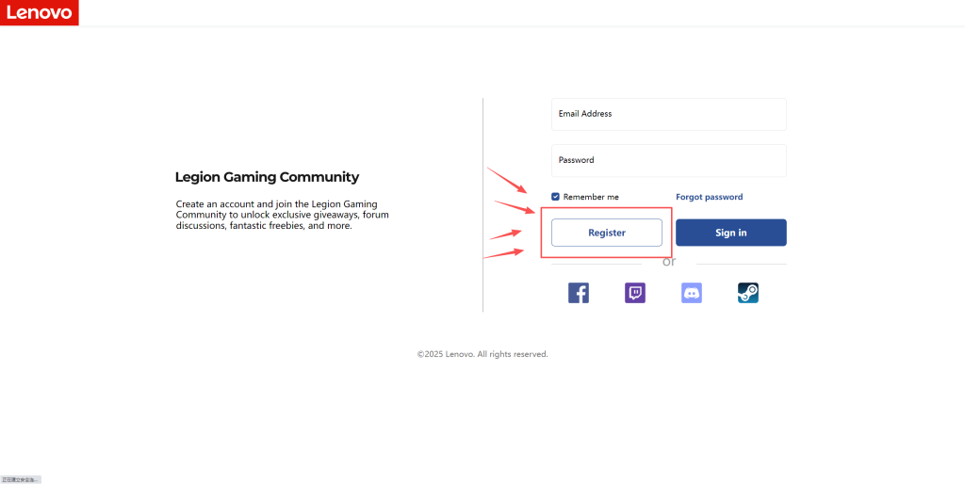Sign in with Discord icon
965x484 pixels.
(692, 293)
